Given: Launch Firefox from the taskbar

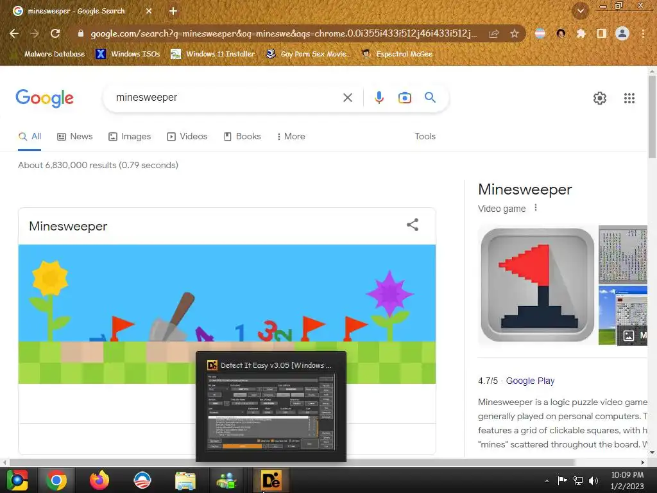Looking at the screenshot, I should tap(99, 480).
